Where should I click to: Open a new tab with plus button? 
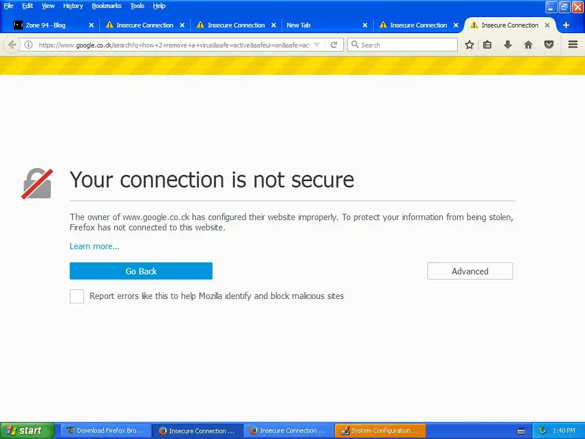click(566, 25)
